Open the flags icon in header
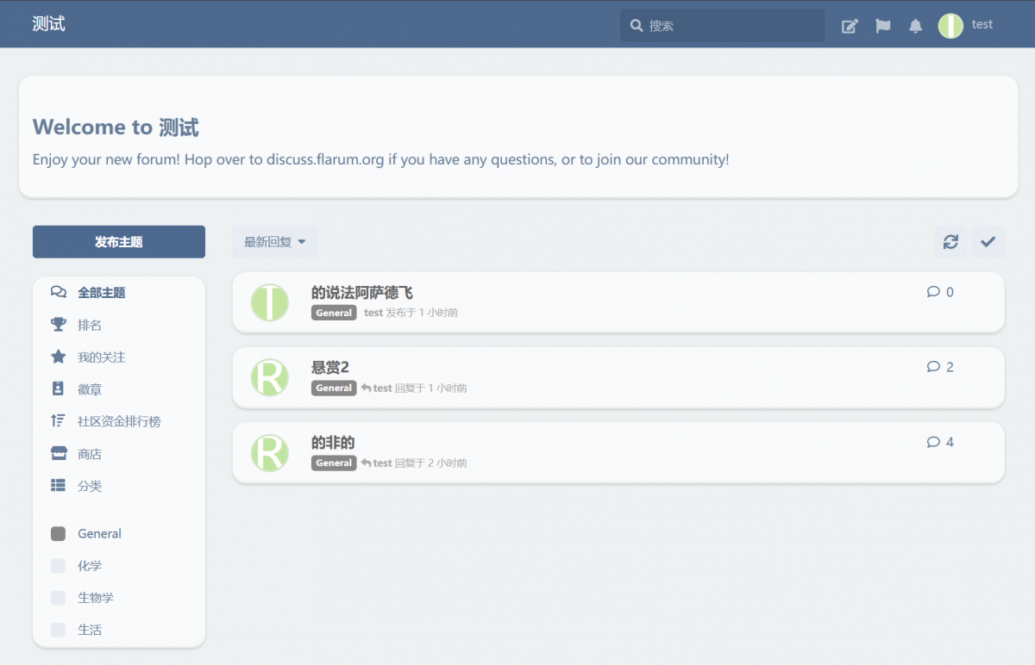Screen dimensions: 1035x665 [x=883, y=26]
